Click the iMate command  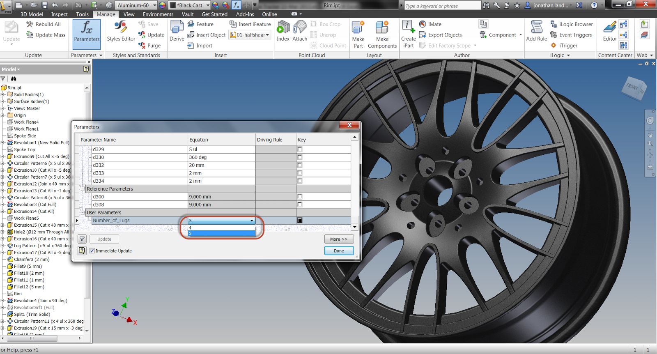click(x=430, y=24)
